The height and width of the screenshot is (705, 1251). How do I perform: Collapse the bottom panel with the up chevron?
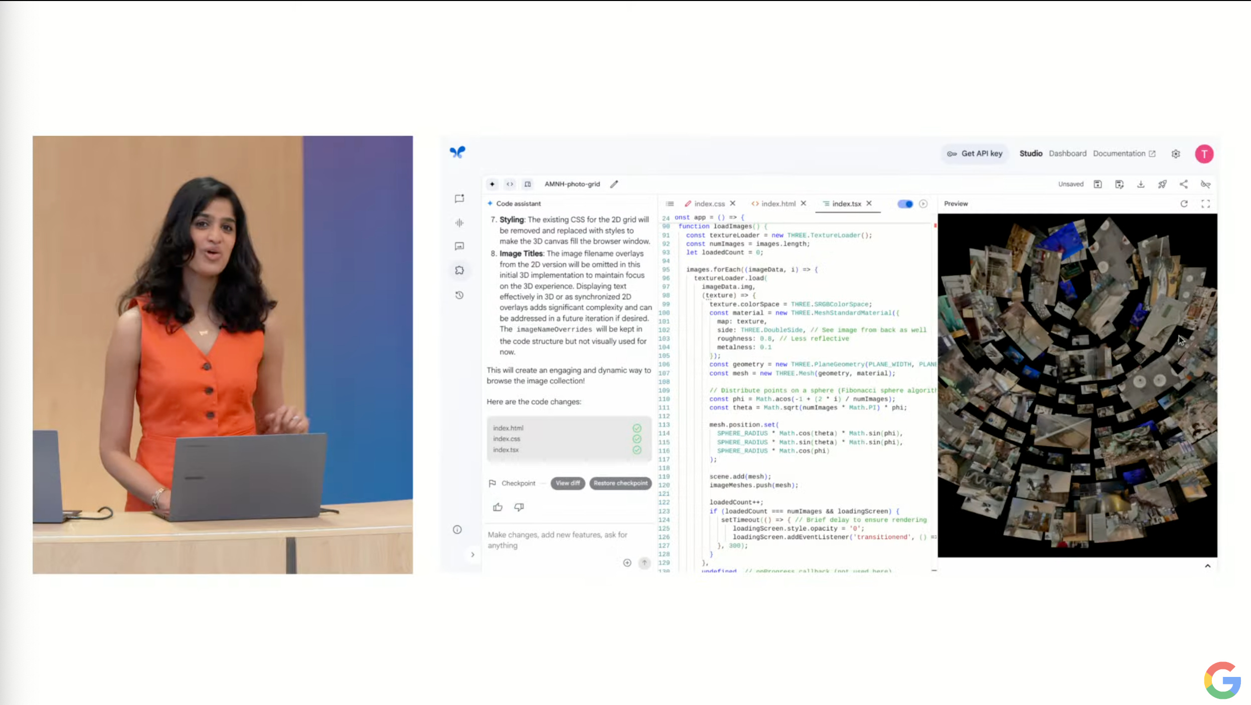click(1207, 566)
